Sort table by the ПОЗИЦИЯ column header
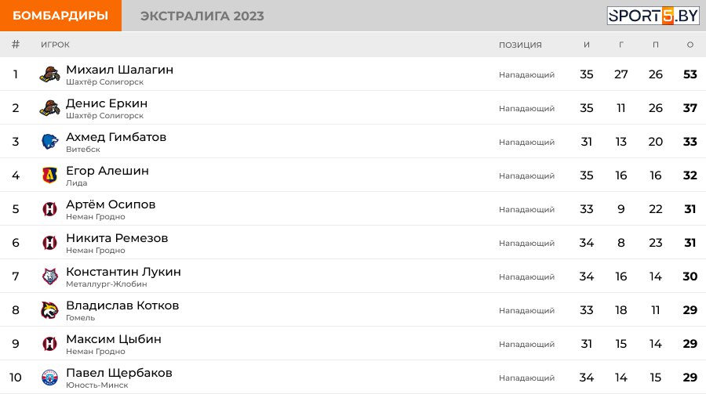Image resolution: width=706 pixels, height=394 pixels. 520,45
